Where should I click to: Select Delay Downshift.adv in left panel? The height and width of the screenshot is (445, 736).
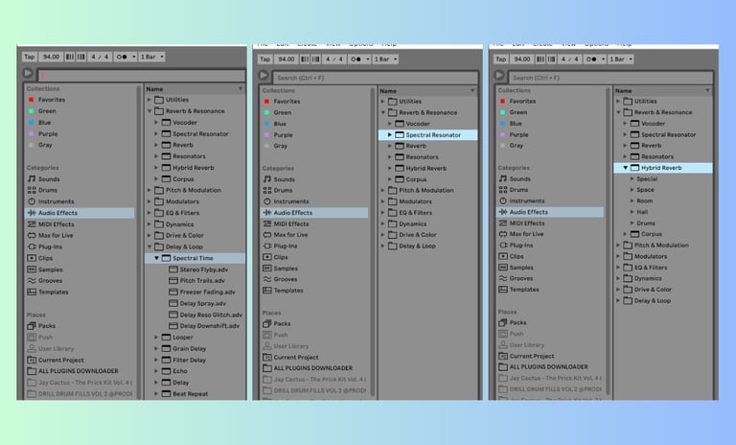point(204,326)
